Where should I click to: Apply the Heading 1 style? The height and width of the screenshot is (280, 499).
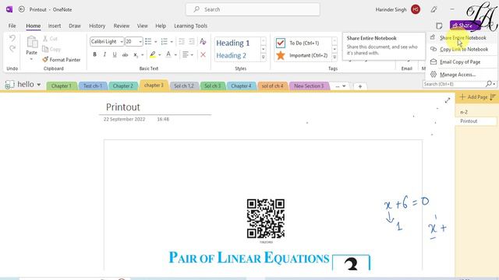233,43
